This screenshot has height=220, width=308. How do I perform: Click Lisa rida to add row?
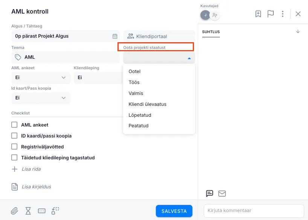pyautogui.click(x=31, y=169)
